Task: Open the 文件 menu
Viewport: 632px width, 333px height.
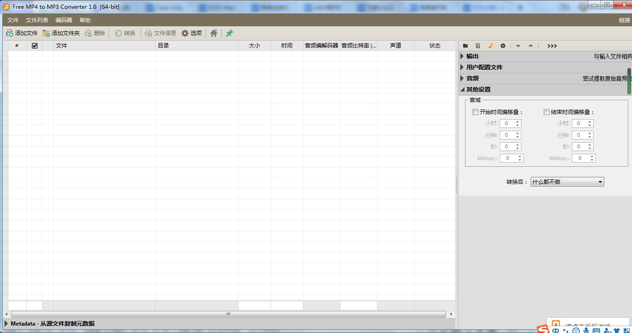Action: point(13,20)
